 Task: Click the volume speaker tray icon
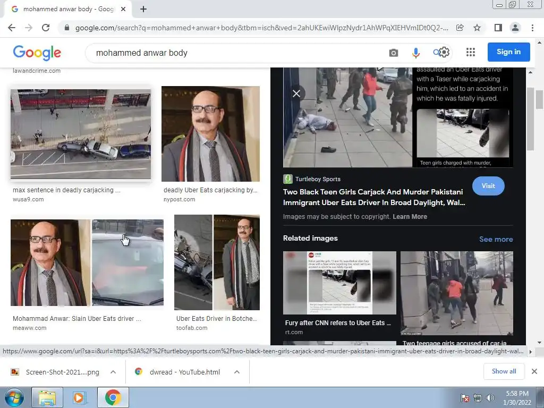[x=490, y=397]
